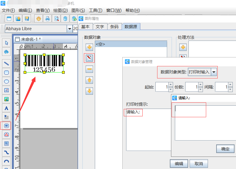Viewport: 236px width, 169px height.
Task: Click the database toolbar icon
Action: pos(65,19)
